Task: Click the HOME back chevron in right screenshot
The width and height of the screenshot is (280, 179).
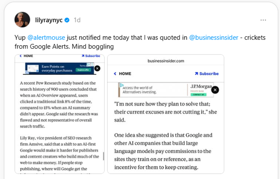Action: point(115,73)
